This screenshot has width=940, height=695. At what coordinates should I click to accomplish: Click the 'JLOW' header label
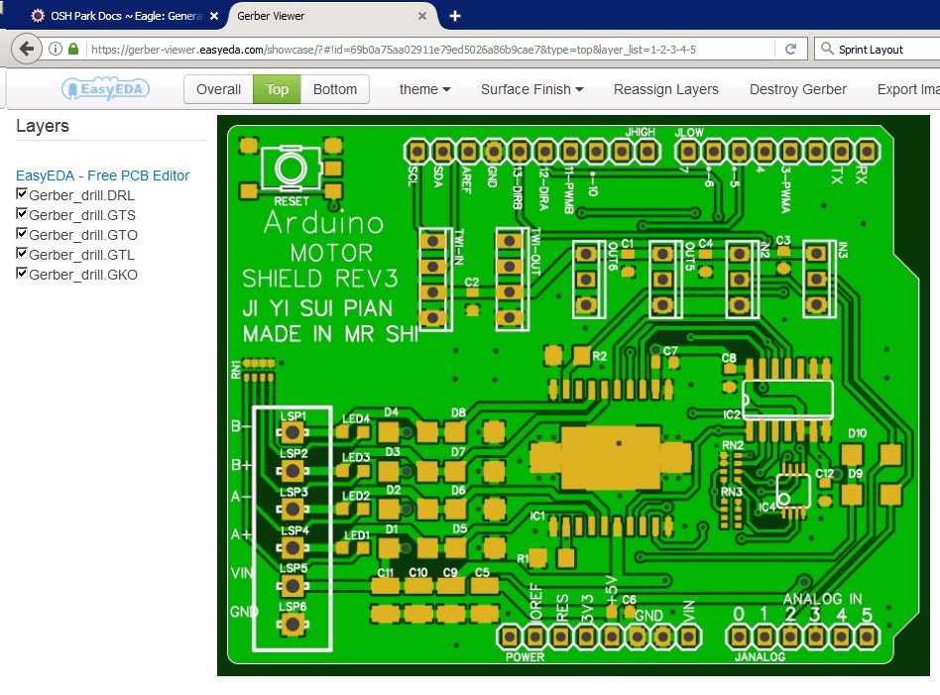pyautogui.click(x=689, y=132)
